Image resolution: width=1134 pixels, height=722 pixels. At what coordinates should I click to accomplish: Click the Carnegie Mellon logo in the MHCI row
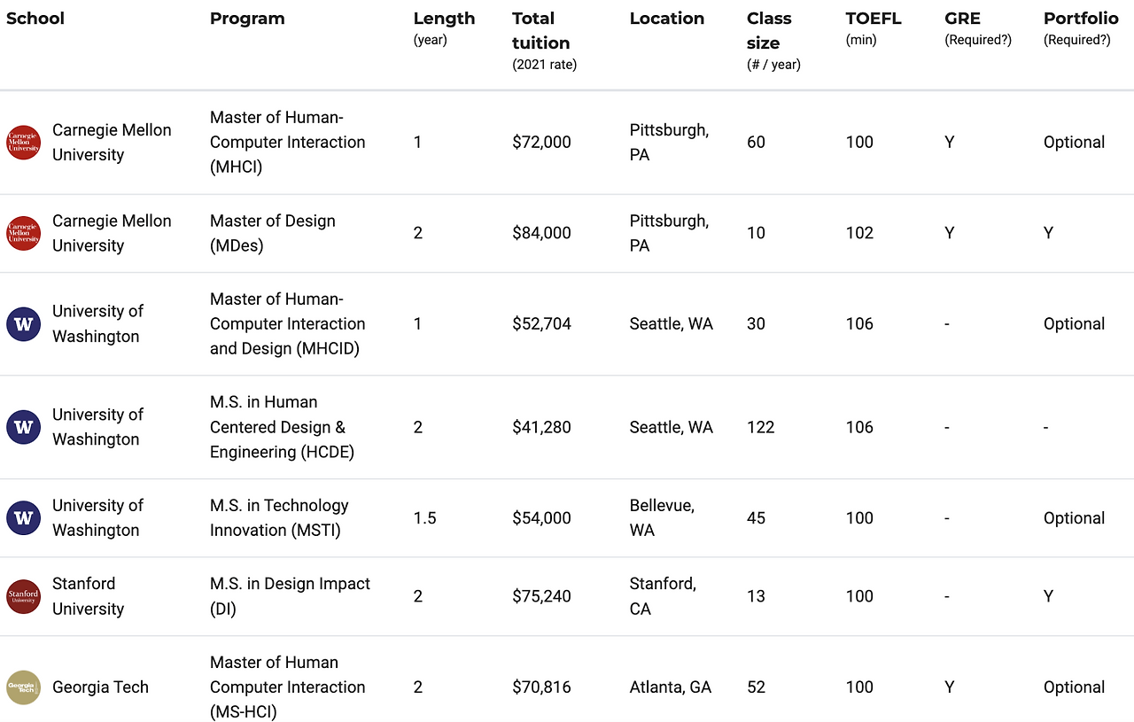click(x=24, y=142)
